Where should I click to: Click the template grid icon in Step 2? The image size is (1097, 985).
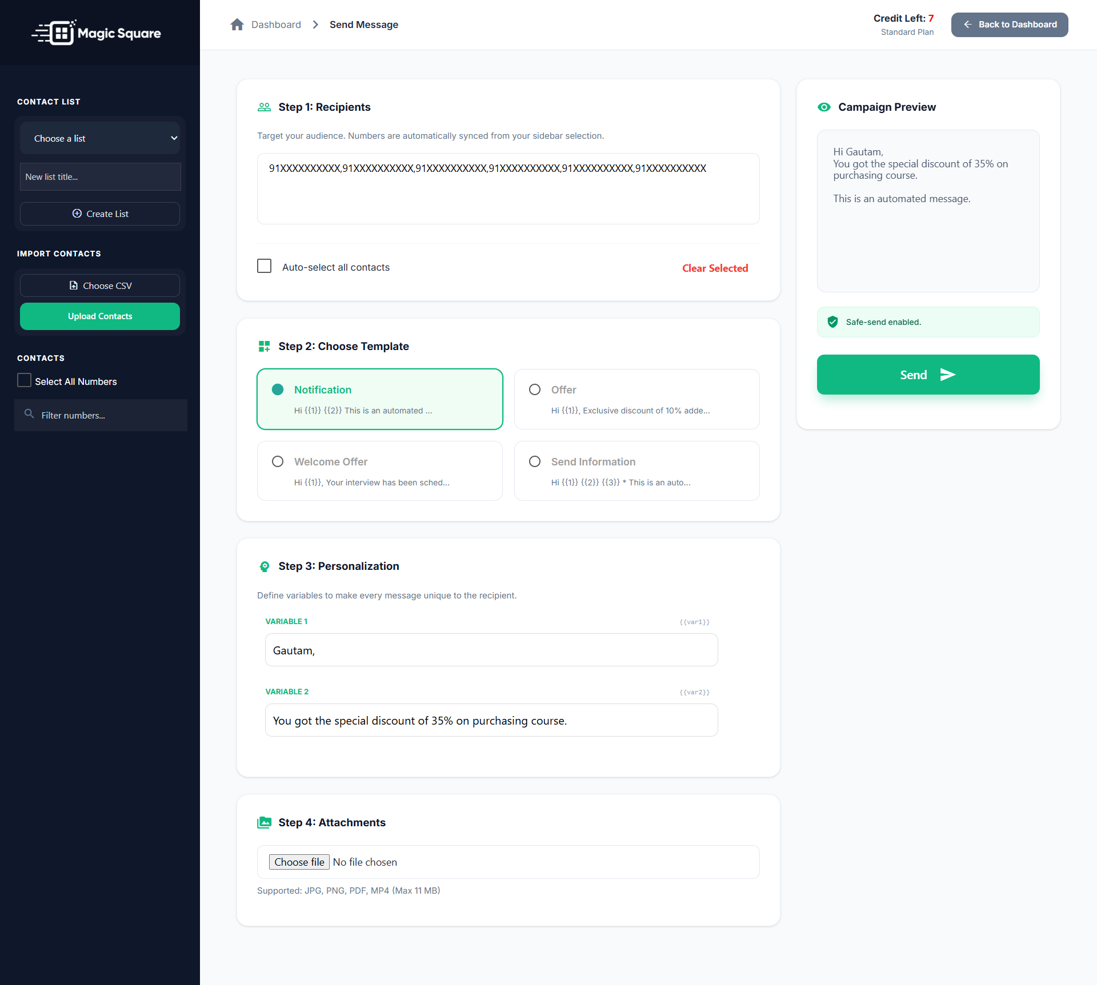coord(264,346)
